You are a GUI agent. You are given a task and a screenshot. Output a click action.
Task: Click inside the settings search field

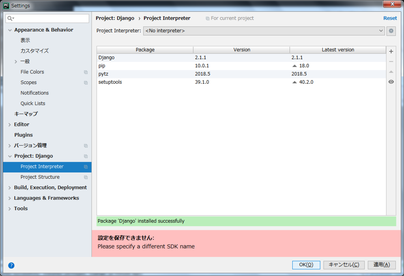pos(47,18)
